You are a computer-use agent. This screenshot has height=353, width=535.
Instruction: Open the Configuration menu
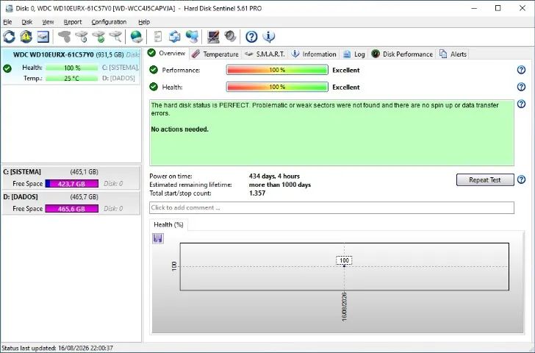[109, 22]
